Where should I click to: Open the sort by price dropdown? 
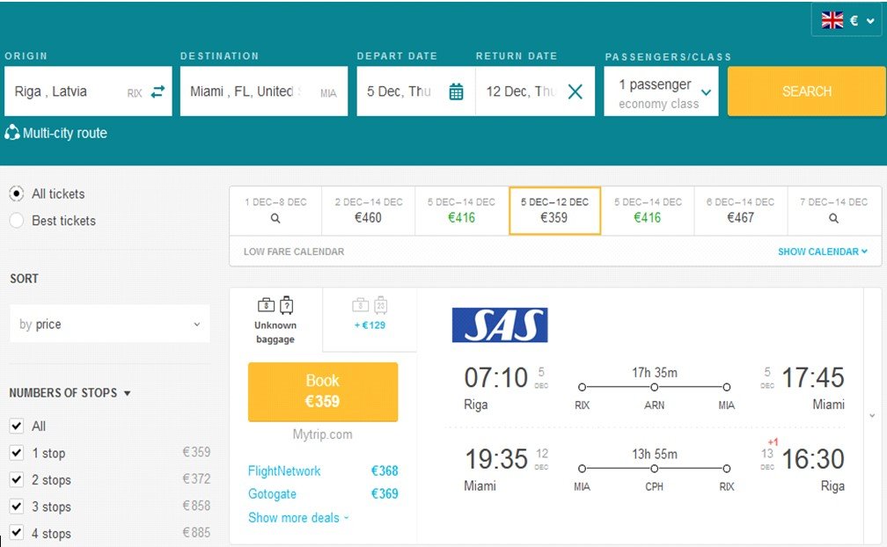[x=110, y=324]
